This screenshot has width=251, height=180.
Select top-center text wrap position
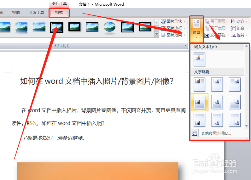pos(217,84)
